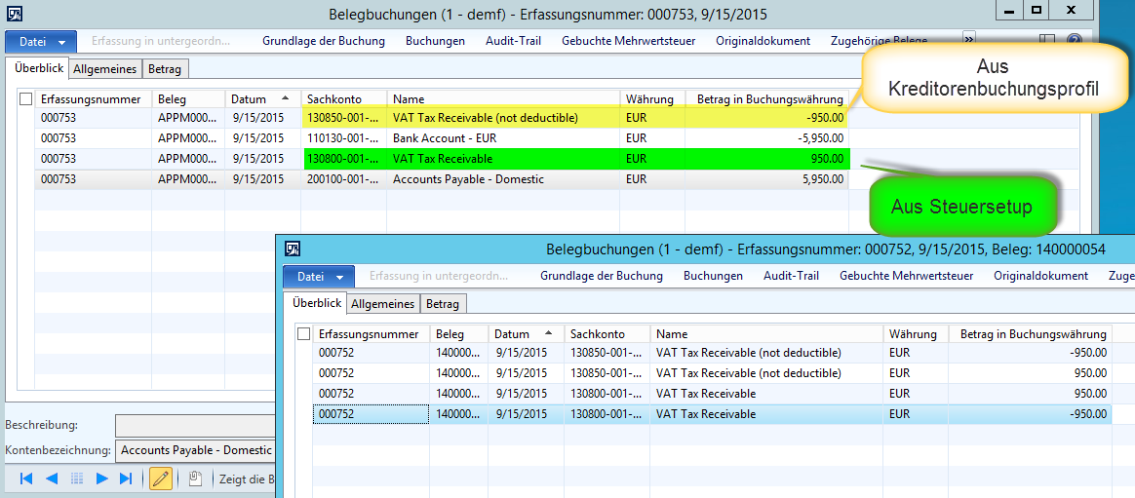The image size is (1135, 498).
Task: Open the document attachments icon
Action: click(x=195, y=479)
